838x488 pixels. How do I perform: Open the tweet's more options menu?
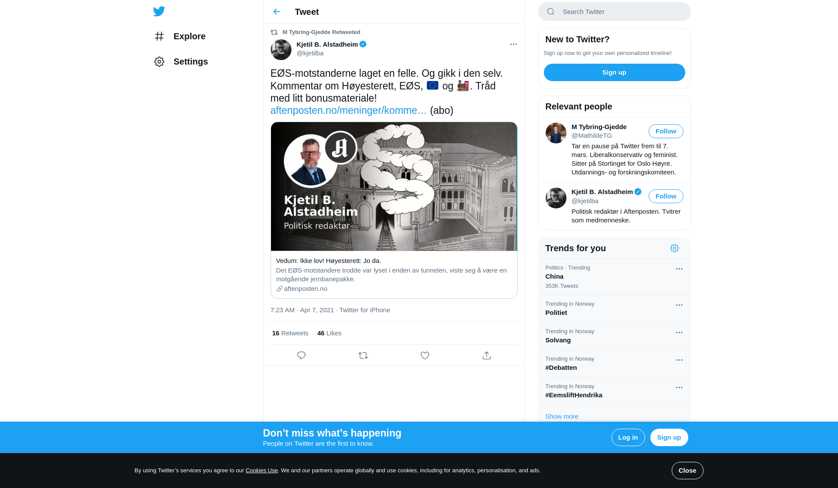513,44
